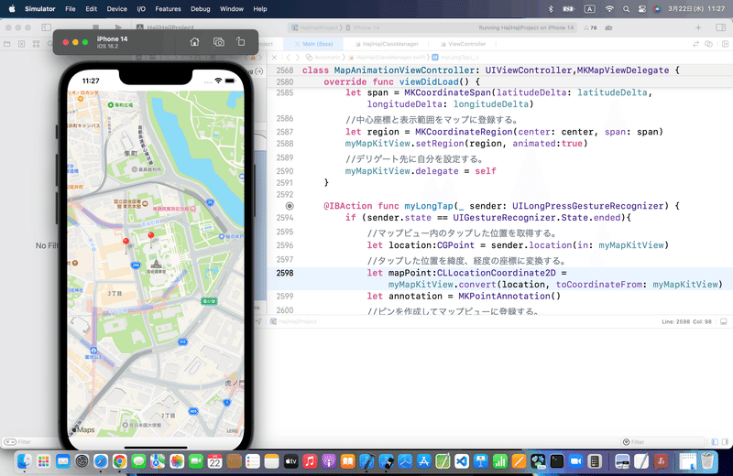
Task: Launch Finder from the Dock
Action: coord(25,461)
